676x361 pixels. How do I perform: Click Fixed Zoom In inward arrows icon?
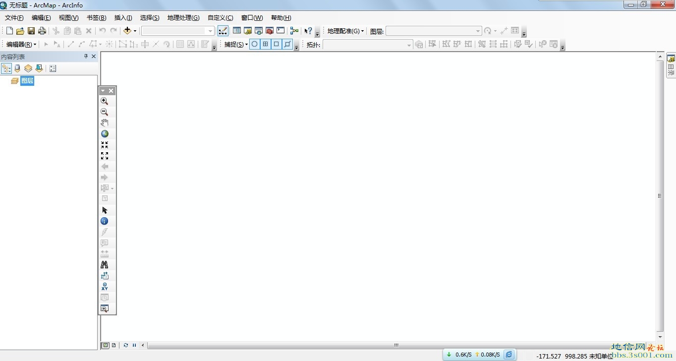(x=105, y=144)
